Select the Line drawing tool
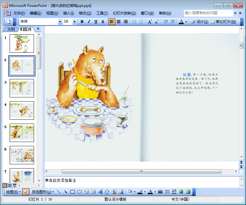Image resolution: width=246 pixels, height=205 pixels. point(58,192)
